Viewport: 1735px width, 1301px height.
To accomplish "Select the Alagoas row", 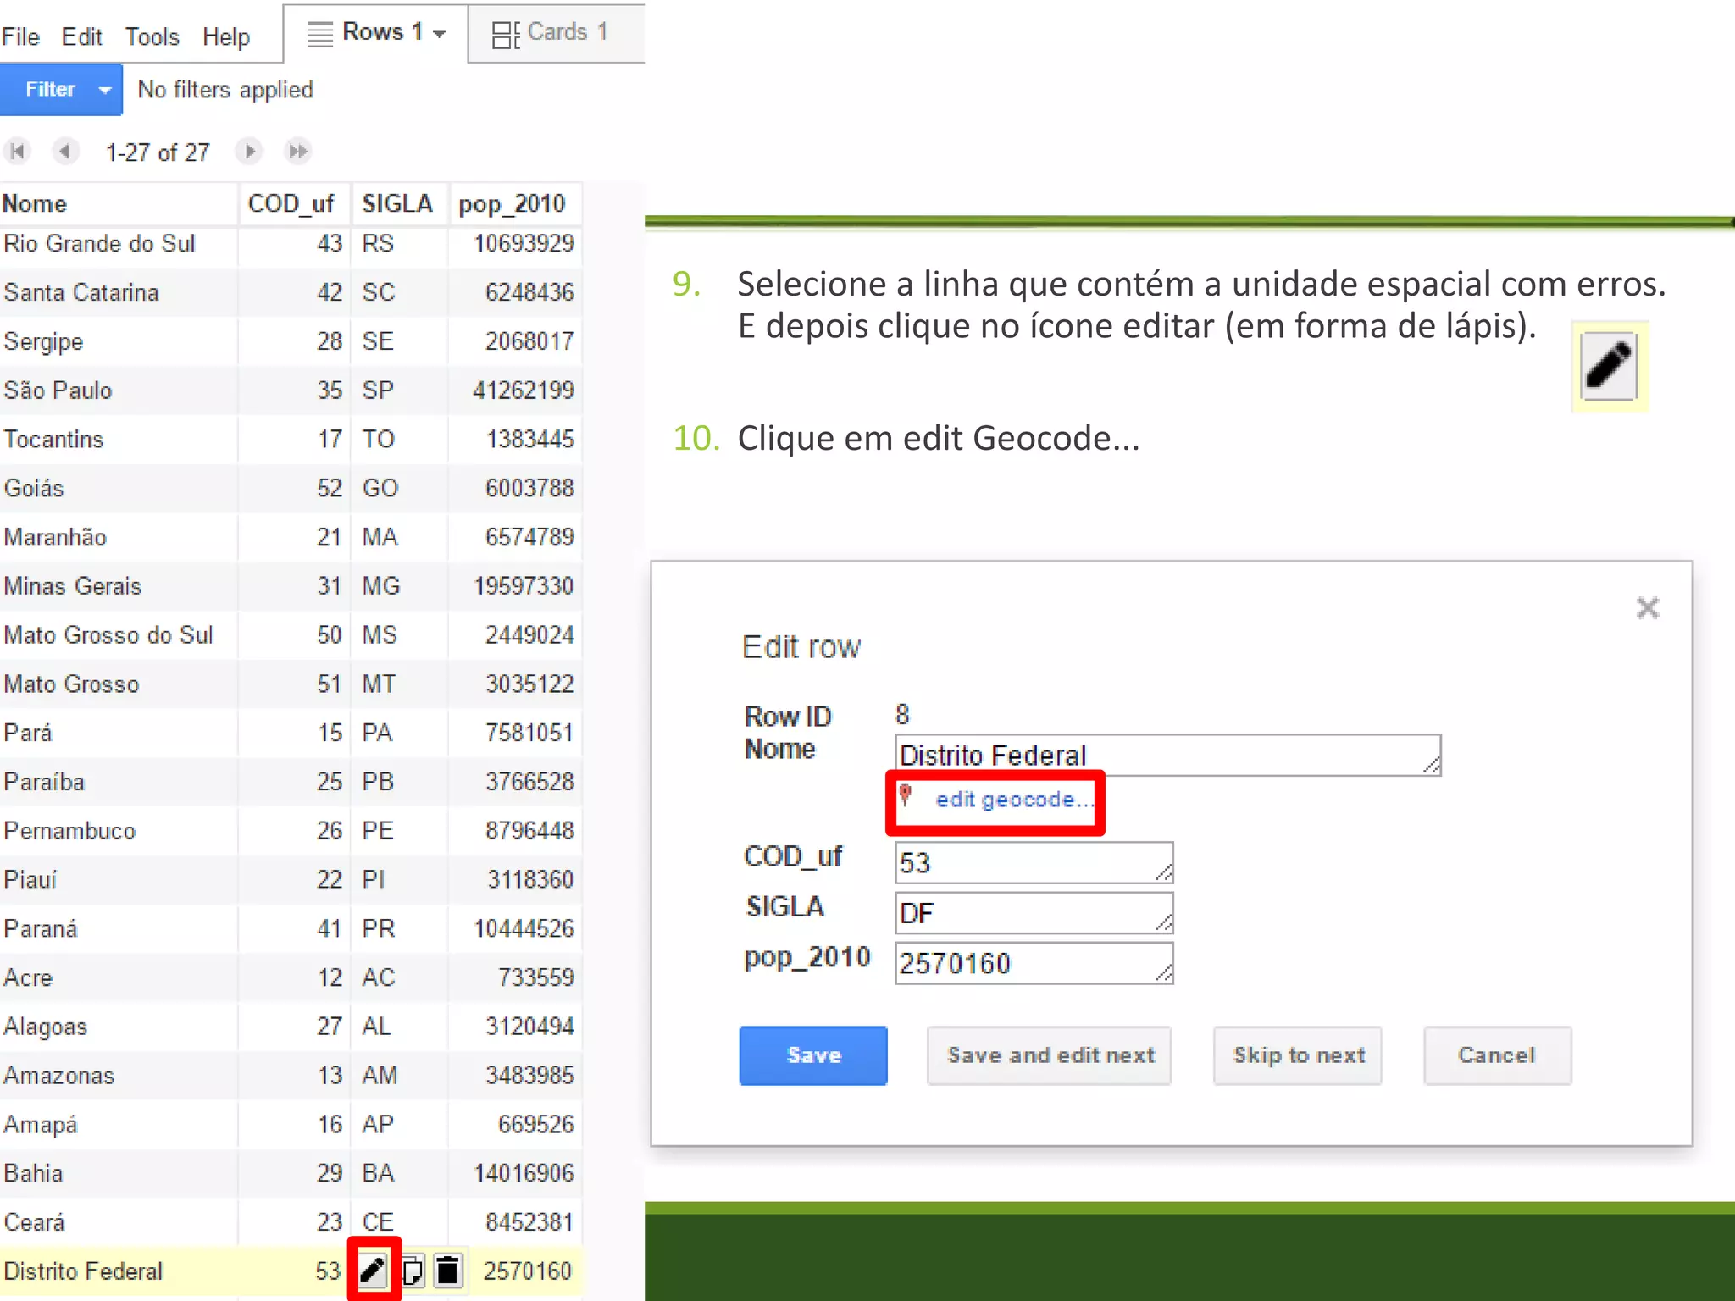I will 291,1027.
